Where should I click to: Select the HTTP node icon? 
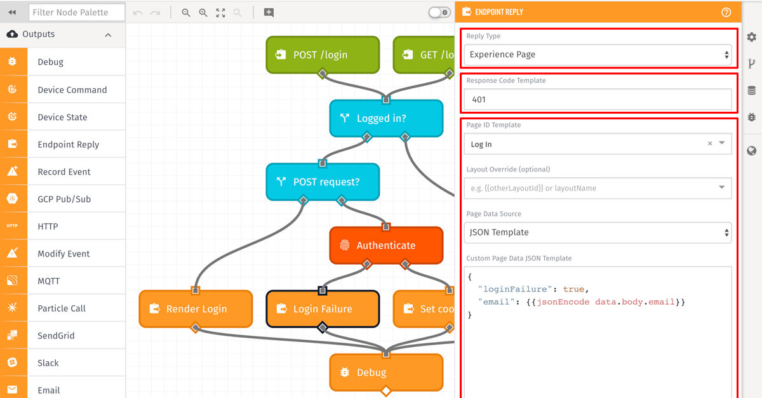tap(12, 226)
